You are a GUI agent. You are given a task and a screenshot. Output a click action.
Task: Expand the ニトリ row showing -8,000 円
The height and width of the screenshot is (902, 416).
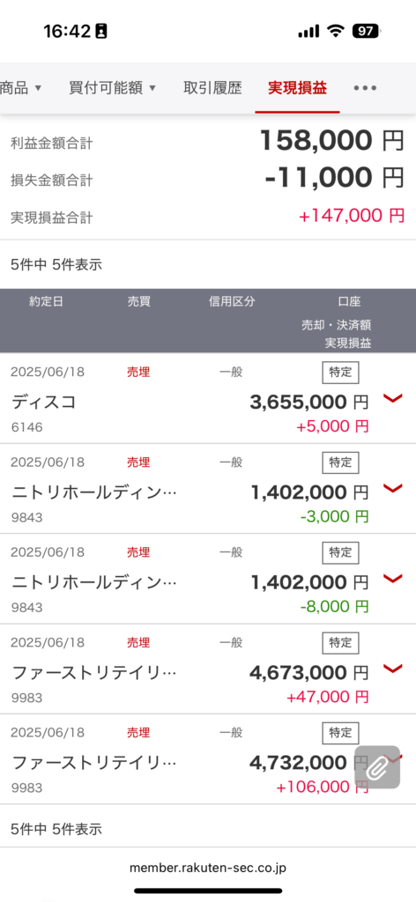(x=393, y=579)
